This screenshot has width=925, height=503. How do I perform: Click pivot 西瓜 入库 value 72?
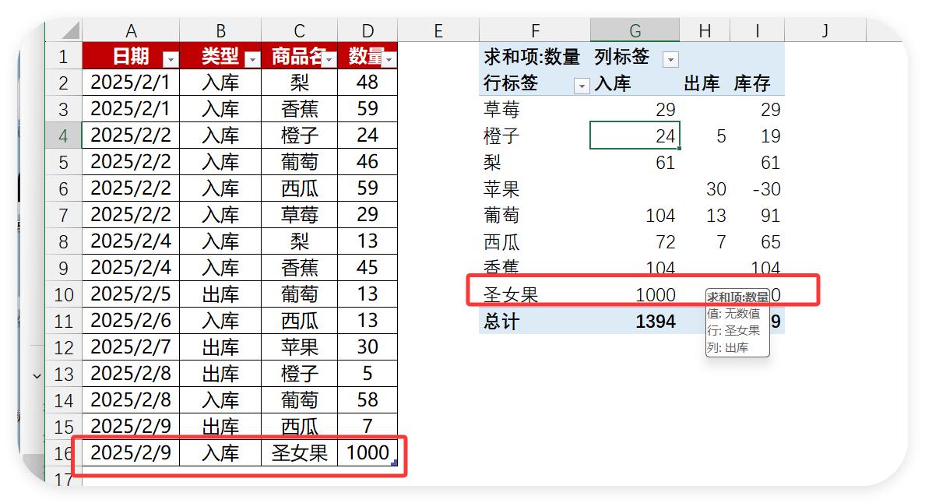pos(666,242)
